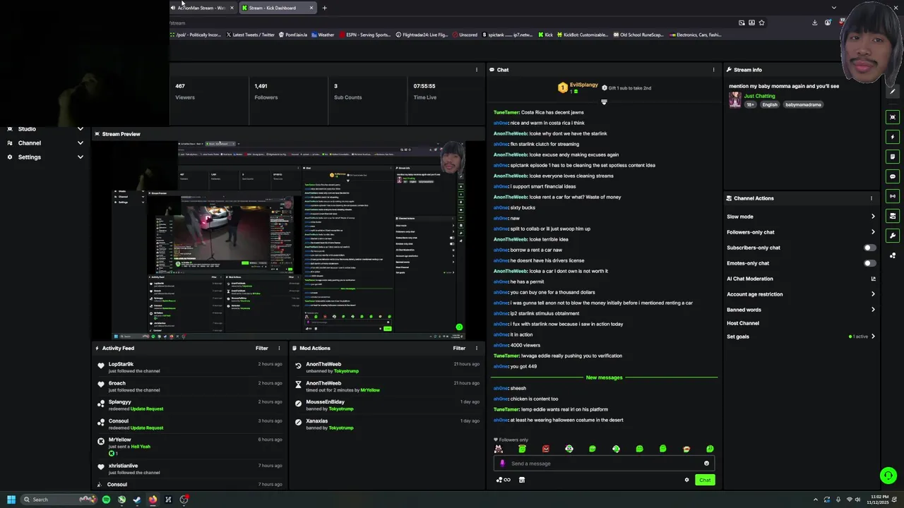The height and width of the screenshot is (508, 904).
Task: Insert the red angry emote
Action: pyautogui.click(x=546, y=449)
